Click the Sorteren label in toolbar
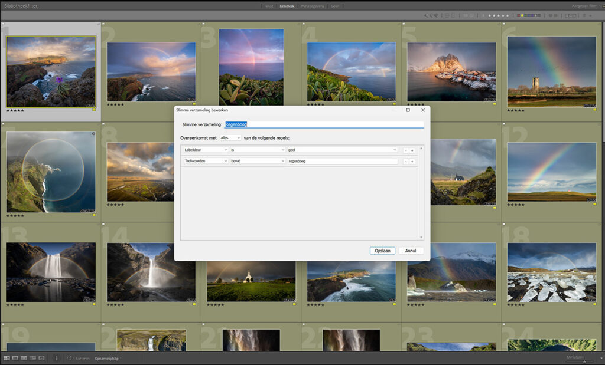The height and width of the screenshot is (365, 605). point(82,359)
